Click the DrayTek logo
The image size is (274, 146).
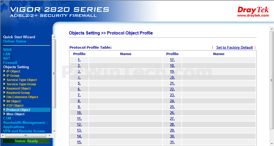(x=253, y=11)
